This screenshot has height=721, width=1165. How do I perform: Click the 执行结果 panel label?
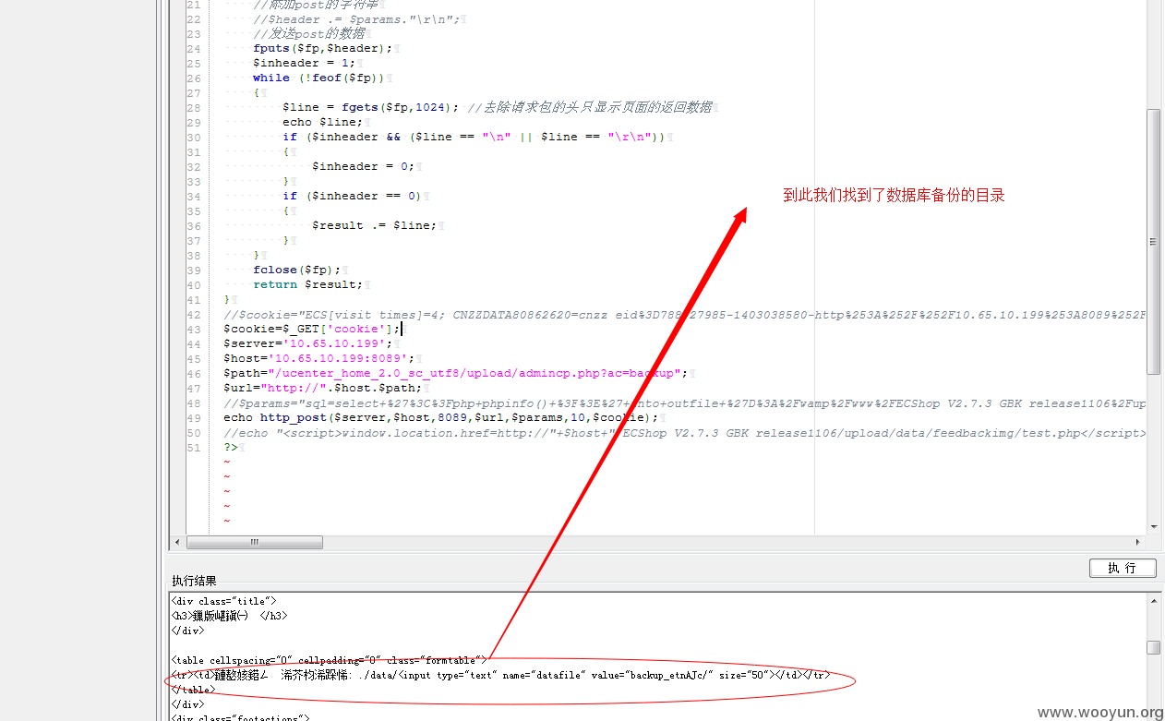(194, 581)
